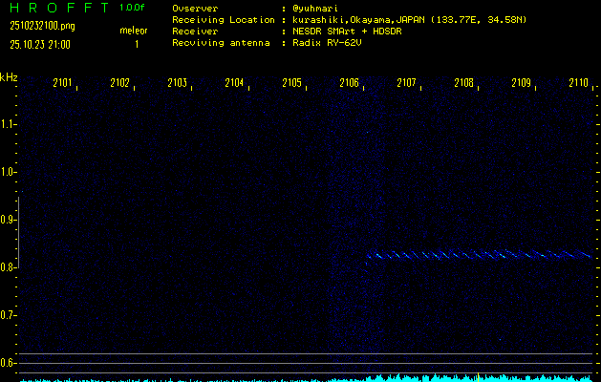Click the Receiving Location value kurashiki,Okayama,JAPAN

point(358,20)
